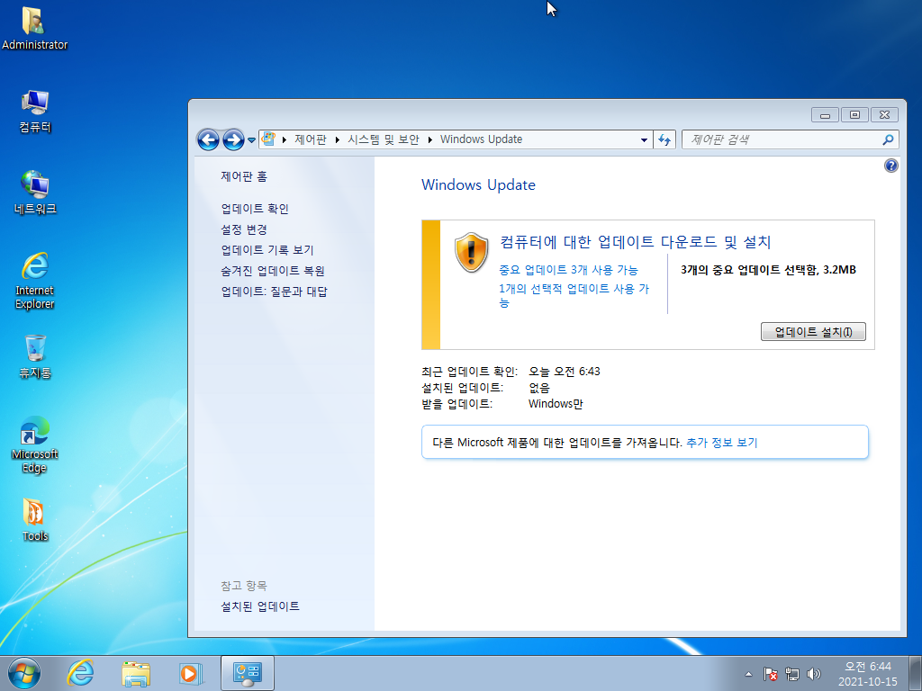Click the show desktop strip
This screenshot has width=922, height=691.
tap(917, 673)
